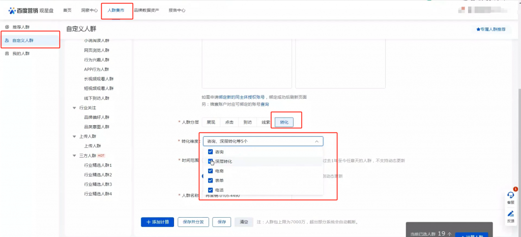The height and width of the screenshot is (237, 521).
Task: Click the 行业关注 tree label
Action: coord(88,108)
